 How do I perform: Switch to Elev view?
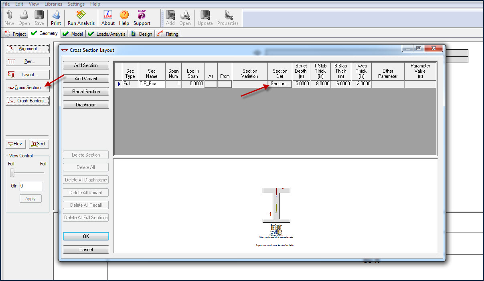(x=16, y=144)
